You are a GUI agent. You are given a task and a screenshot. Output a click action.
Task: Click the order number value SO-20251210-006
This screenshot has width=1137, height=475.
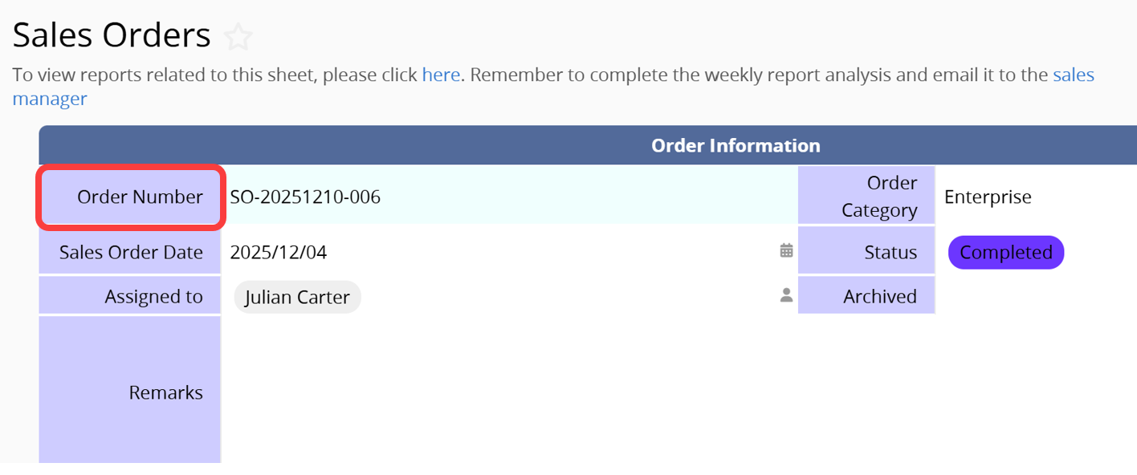point(305,197)
